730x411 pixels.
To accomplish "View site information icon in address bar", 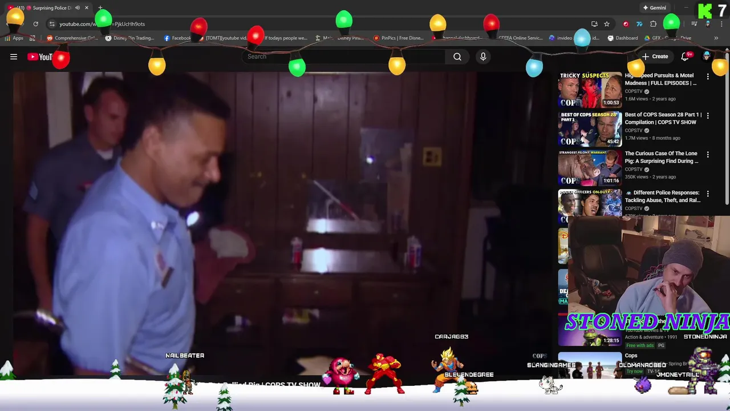I will pos(52,24).
